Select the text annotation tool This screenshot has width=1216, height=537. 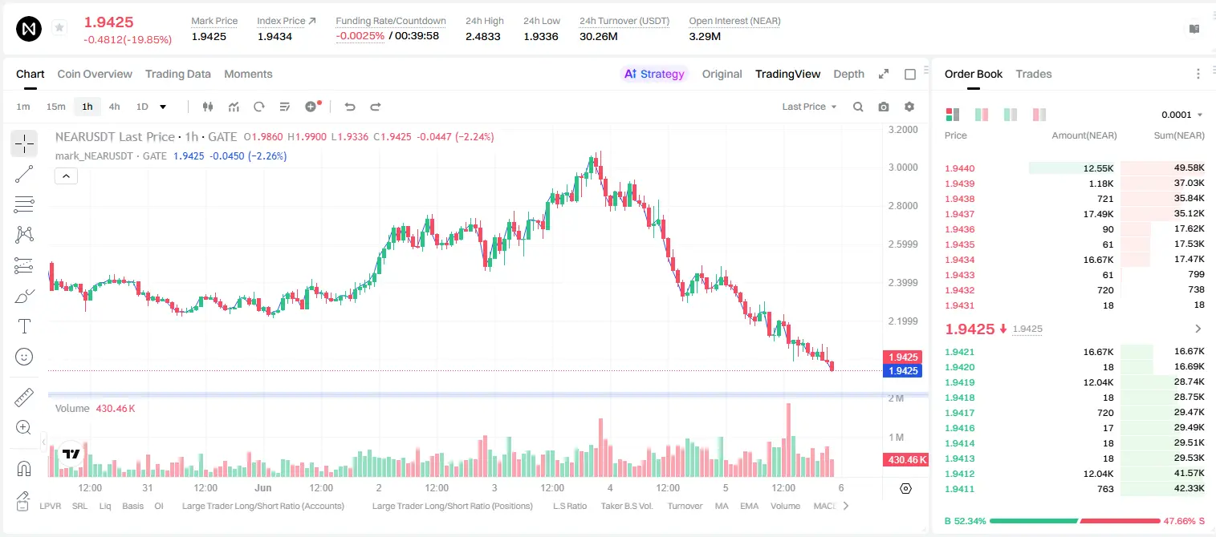(24, 326)
